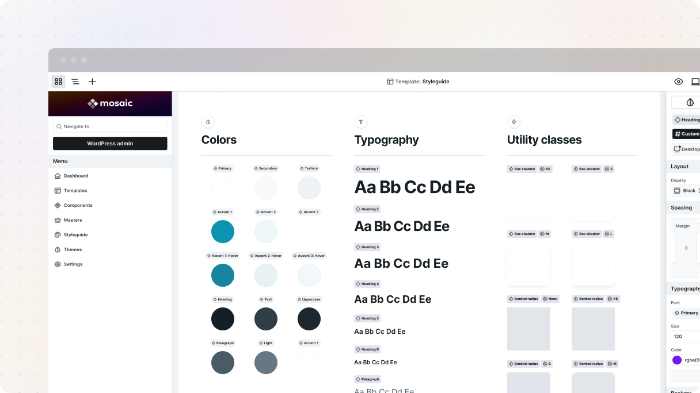The image size is (700, 393).
Task: Click the responsive device preview icon
Action: 695,82
